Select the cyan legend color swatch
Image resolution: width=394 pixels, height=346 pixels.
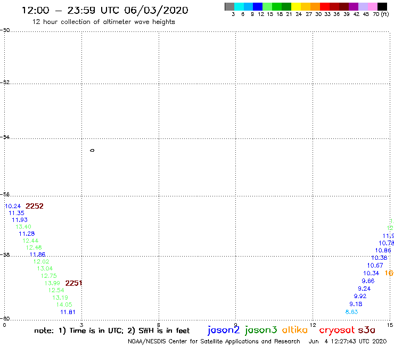pos(239,6)
